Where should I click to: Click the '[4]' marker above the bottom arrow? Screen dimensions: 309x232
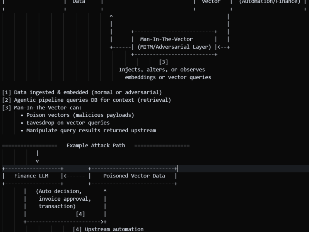pyautogui.click(x=80, y=214)
